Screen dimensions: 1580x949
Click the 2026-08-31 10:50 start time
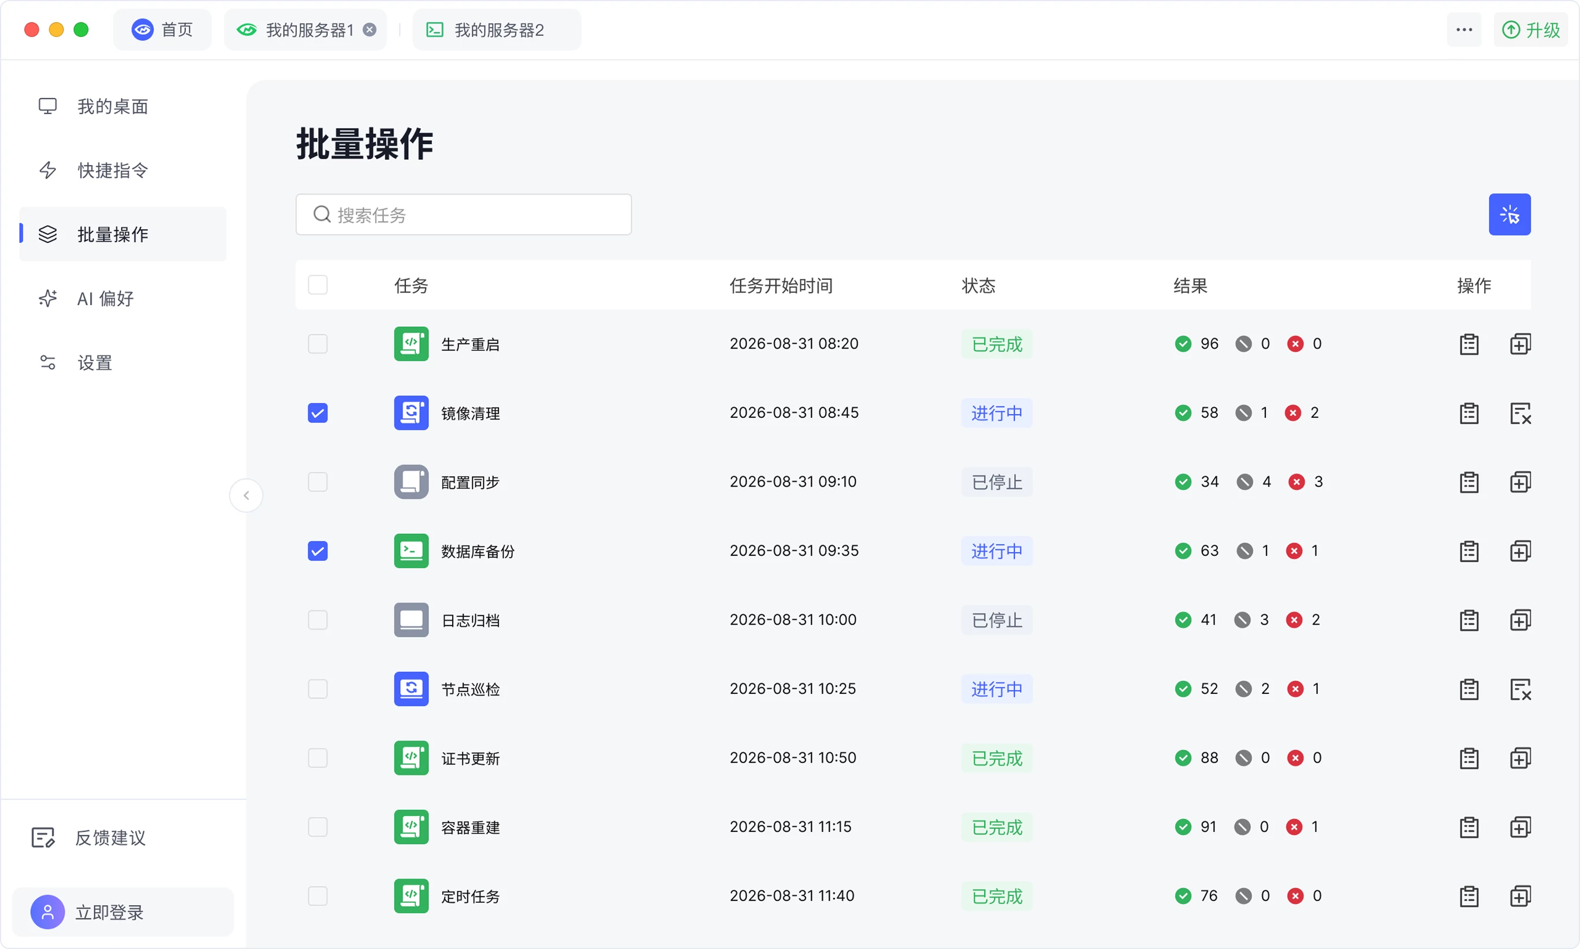tap(792, 758)
